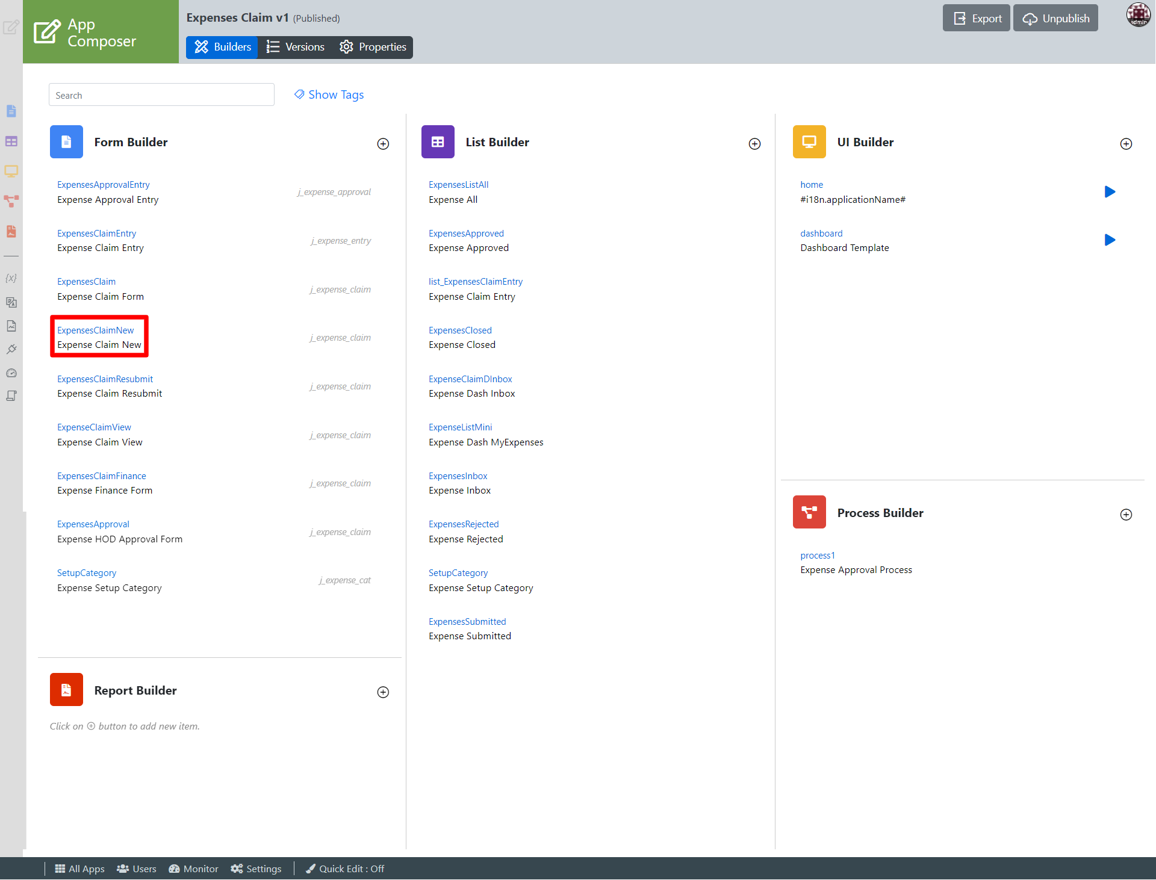
Task: Open the plugin defaults plug icon
Action: (11, 349)
